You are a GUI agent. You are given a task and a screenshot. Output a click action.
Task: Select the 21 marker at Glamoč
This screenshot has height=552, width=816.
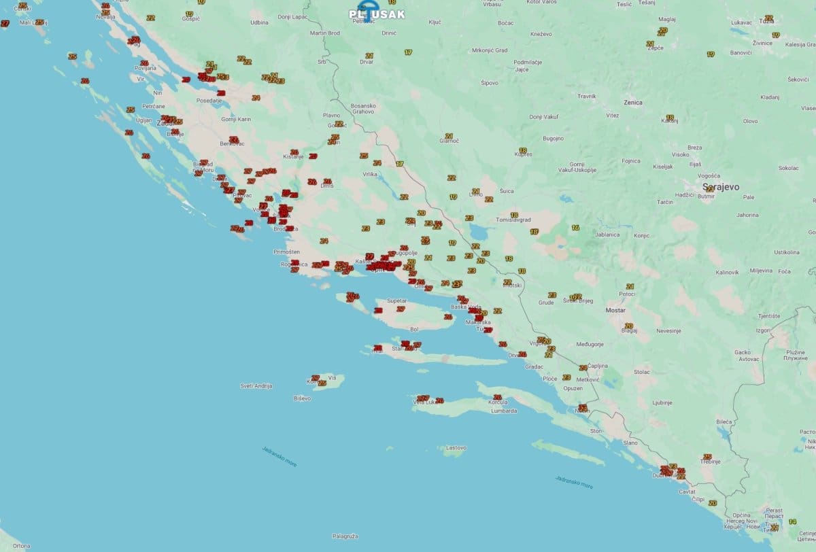coord(449,137)
